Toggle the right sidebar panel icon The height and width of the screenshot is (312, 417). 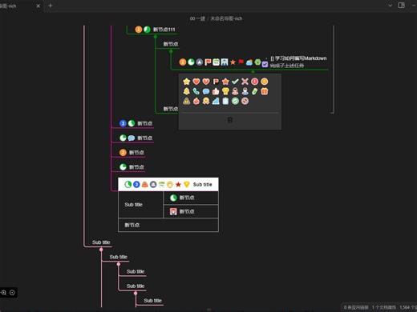[401, 6]
